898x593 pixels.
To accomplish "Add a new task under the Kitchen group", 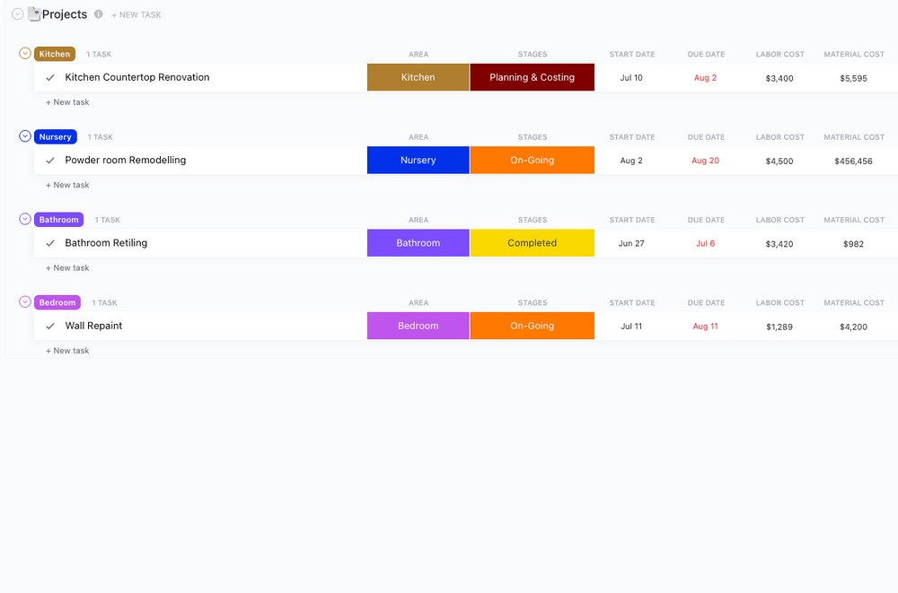I will [66, 101].
